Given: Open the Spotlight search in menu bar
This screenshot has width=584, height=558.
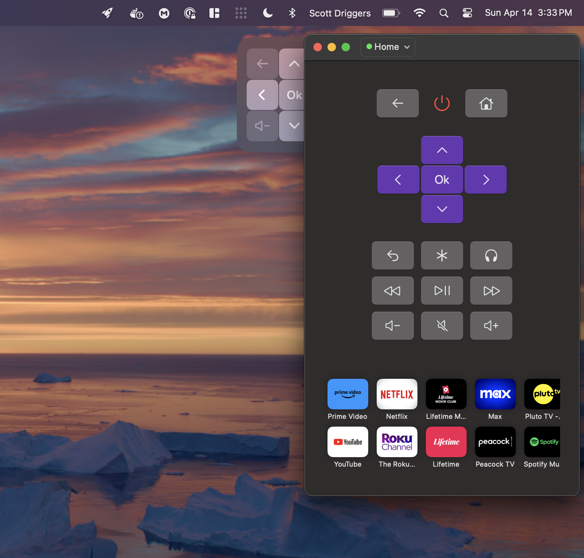Looking at the screenshot, I should 443,13.
